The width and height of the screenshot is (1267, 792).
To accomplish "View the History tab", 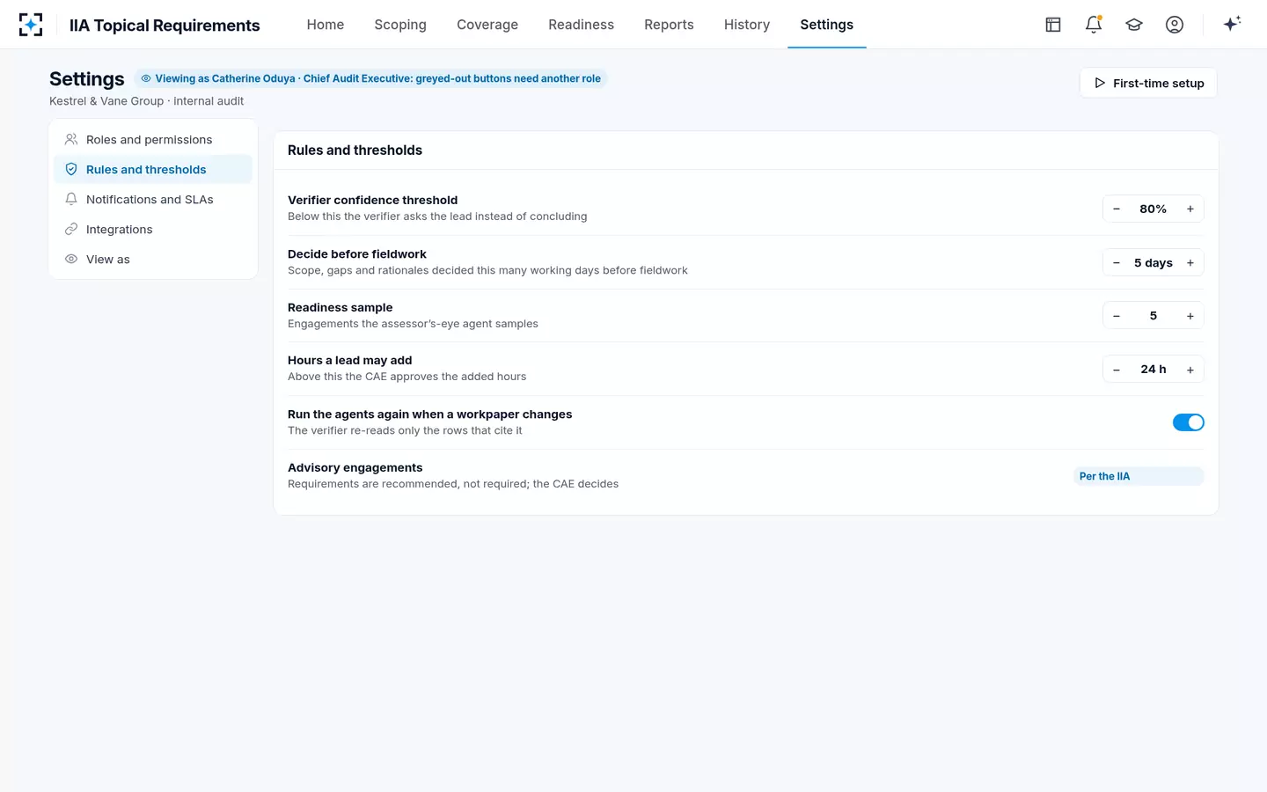I will [747, 25].
